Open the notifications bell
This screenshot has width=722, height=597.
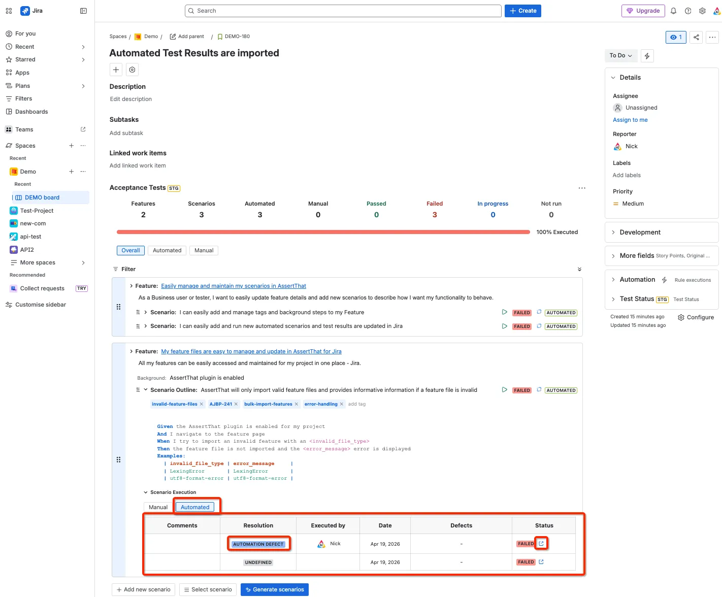pos(673,11)
